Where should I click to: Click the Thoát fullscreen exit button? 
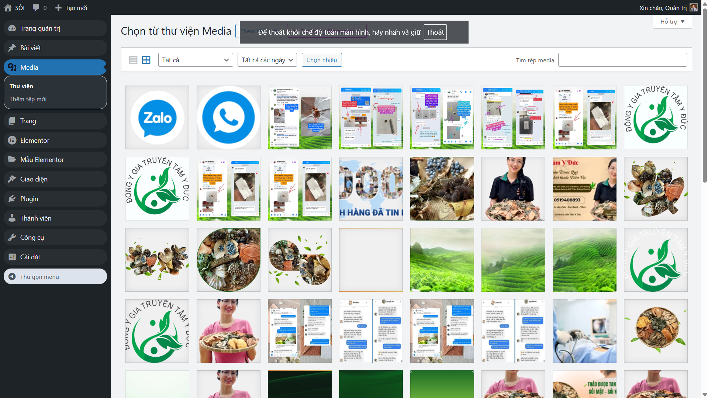435,32
